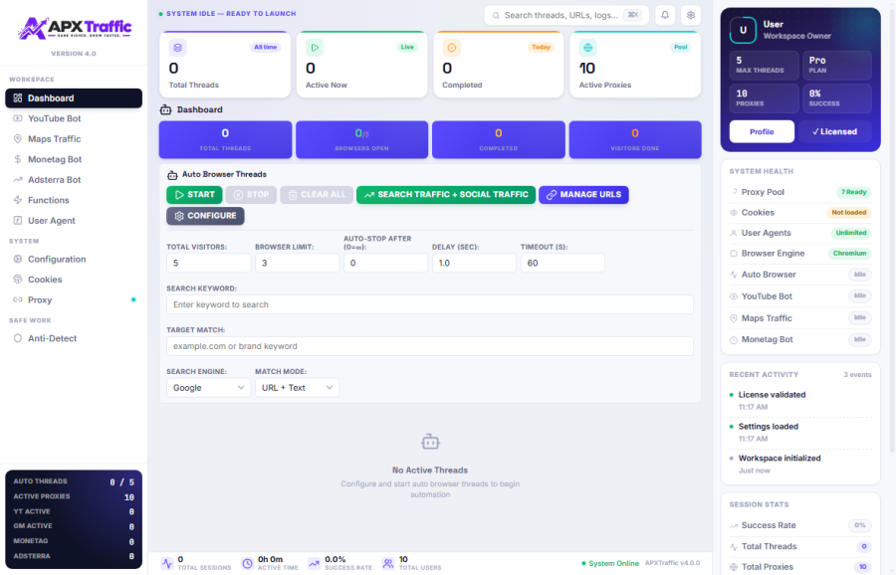Image resolution: width=896 pixels, height=575 pixels.
Task: Click the CLEAR ALL button
Action: tap(317, 195)
